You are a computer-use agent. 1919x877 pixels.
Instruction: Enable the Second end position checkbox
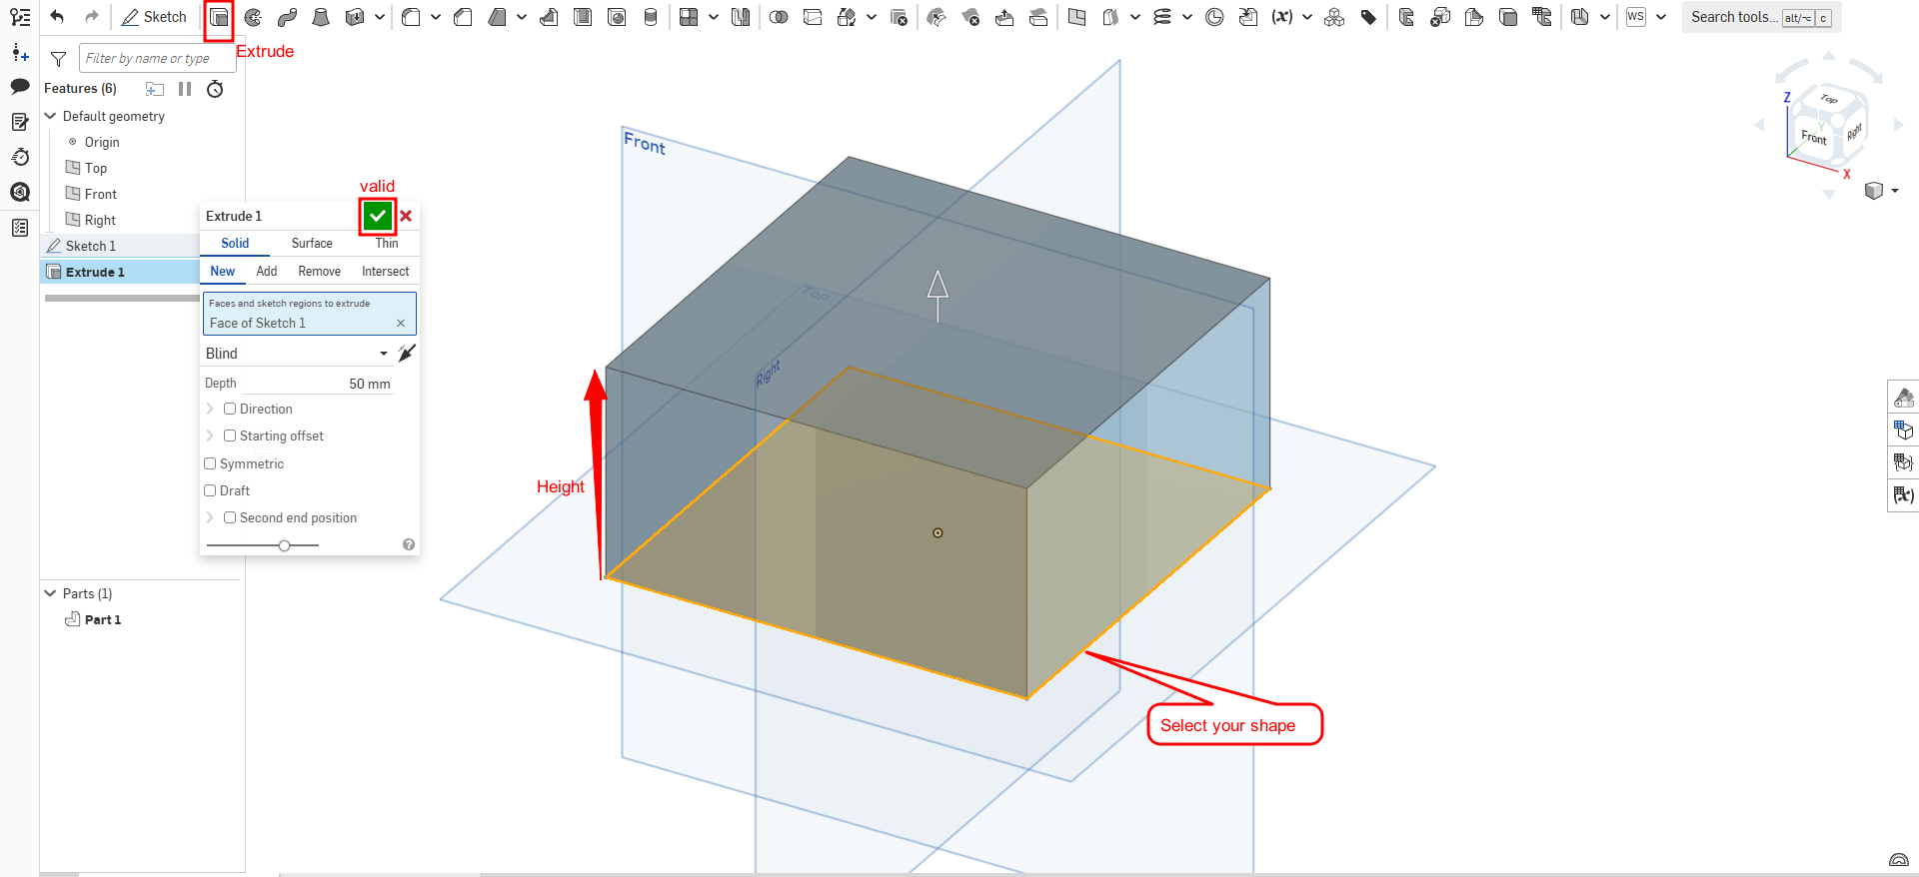[230, 517]
